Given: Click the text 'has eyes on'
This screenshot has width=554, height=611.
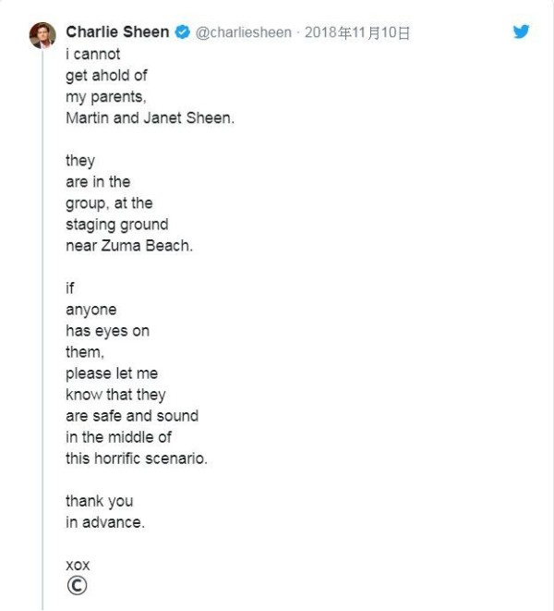Looking at the screenshot, I should [x=107, y=331].
